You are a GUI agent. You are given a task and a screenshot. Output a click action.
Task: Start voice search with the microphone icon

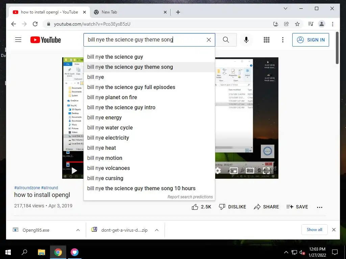pos(246,40)
